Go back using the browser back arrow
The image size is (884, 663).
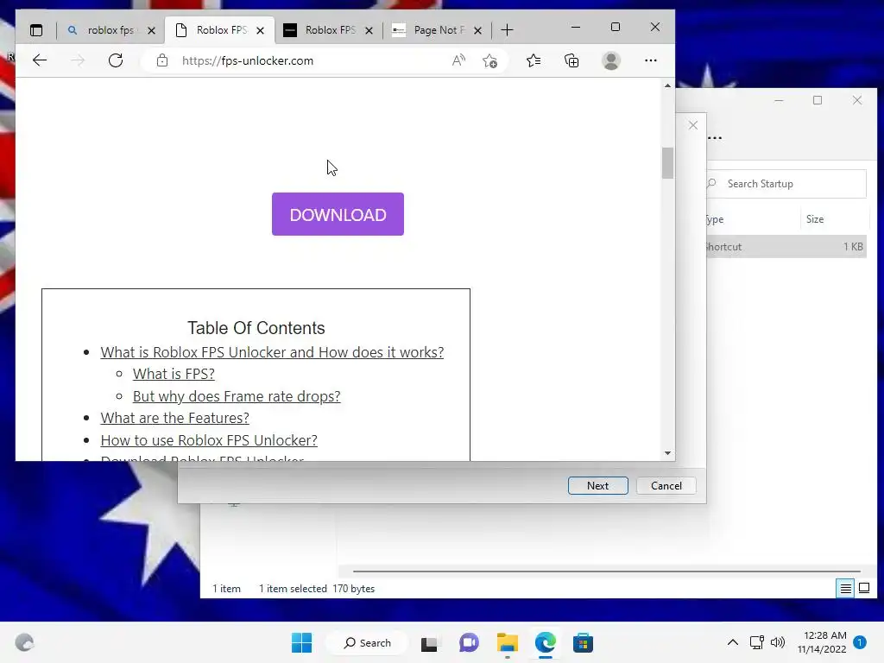[40, 60]
